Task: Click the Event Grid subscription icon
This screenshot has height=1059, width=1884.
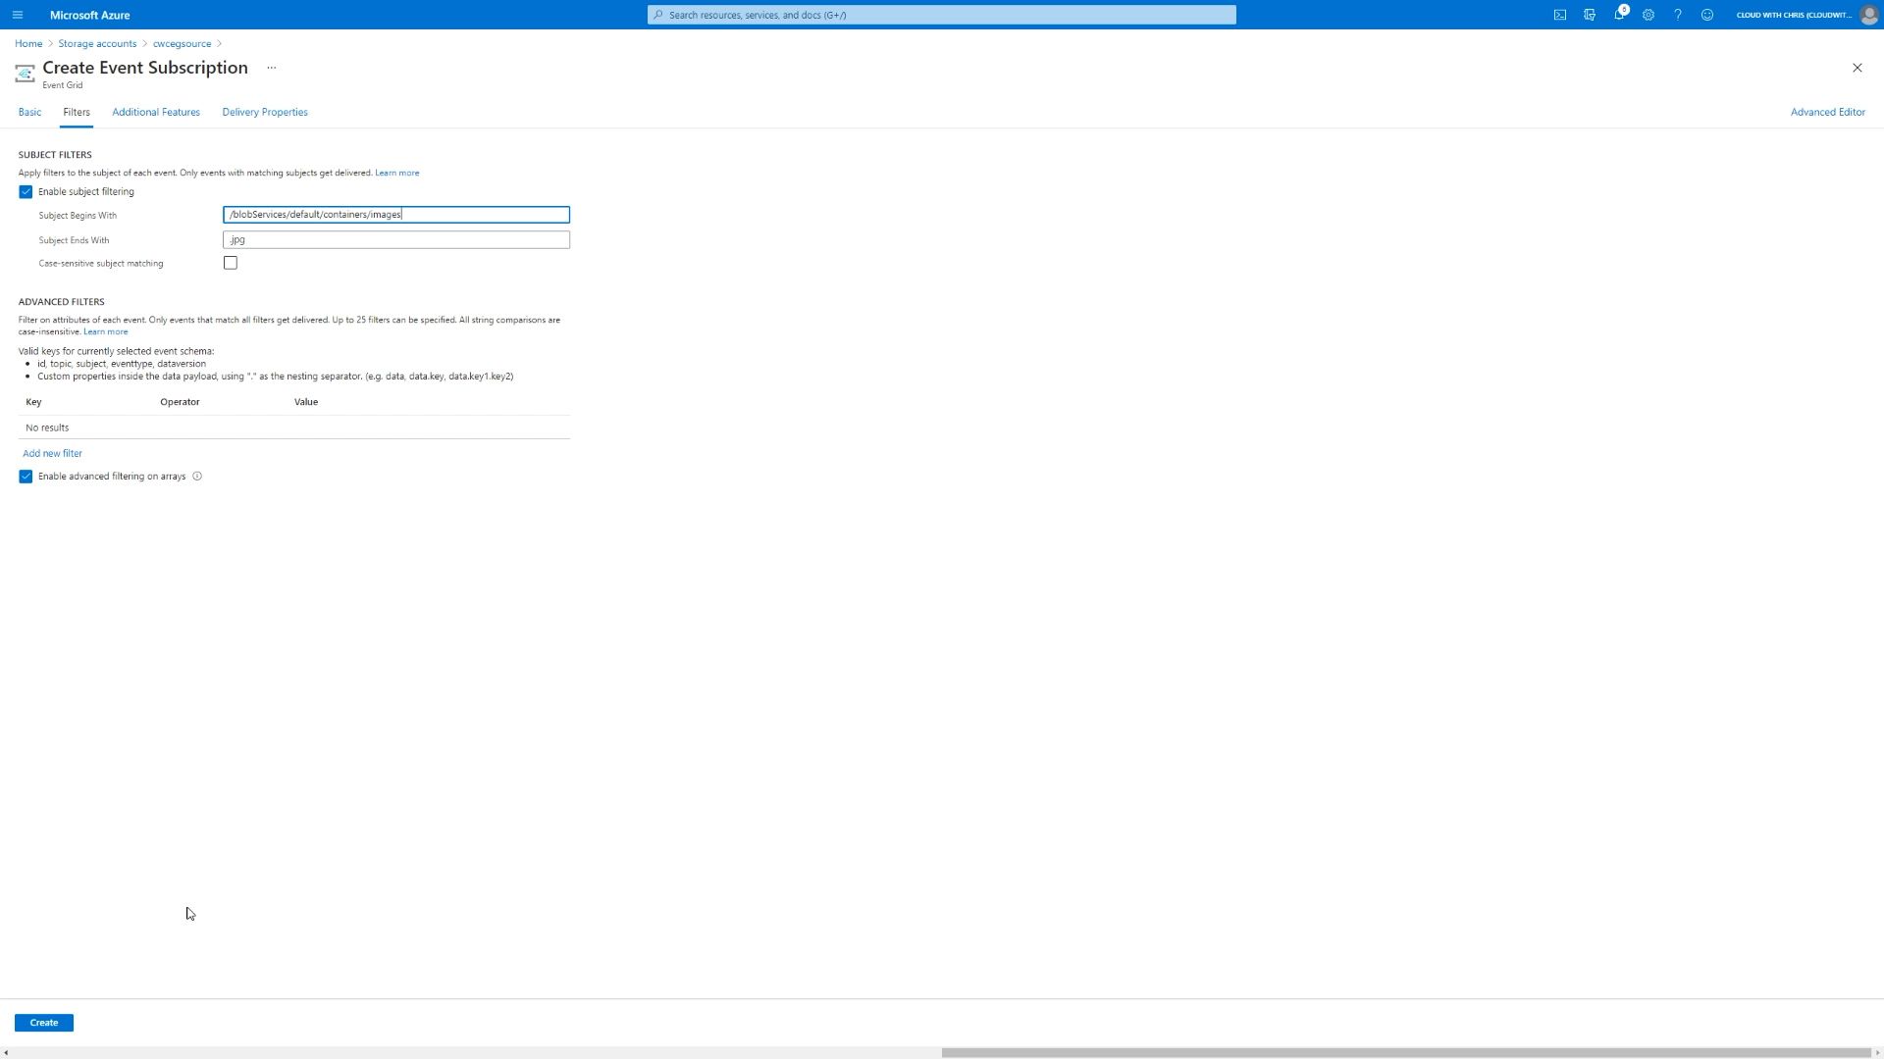Action: 26,74
